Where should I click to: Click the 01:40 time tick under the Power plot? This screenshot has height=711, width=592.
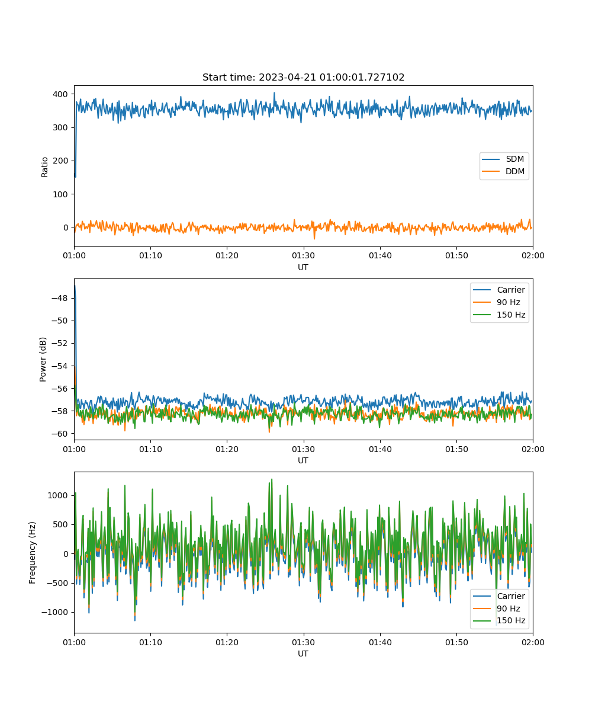tap(380, 449)
